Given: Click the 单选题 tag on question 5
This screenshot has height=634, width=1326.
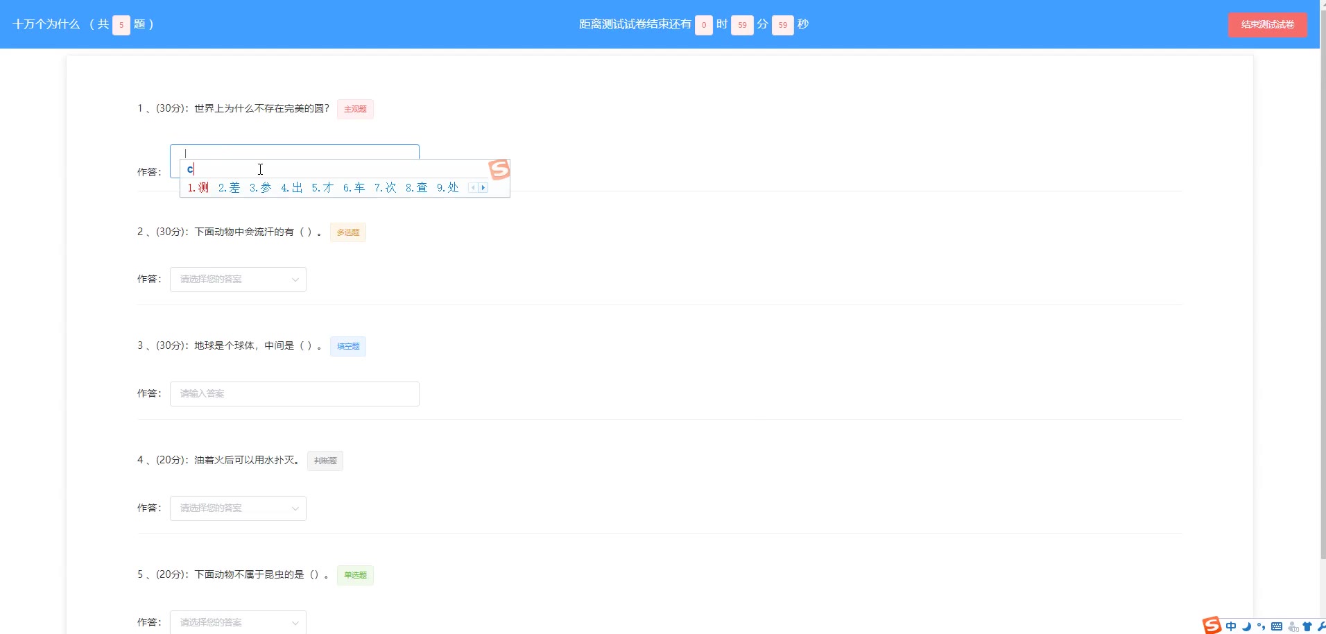Looking at the screenshot, I should [x=355, y=575].
